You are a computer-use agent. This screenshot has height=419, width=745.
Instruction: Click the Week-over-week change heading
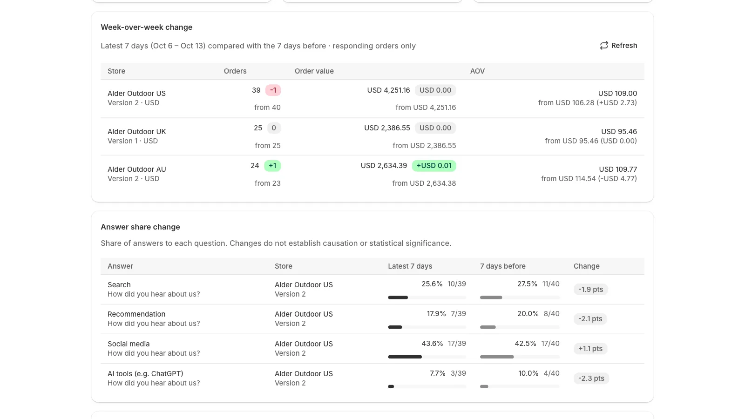[147, 27]
